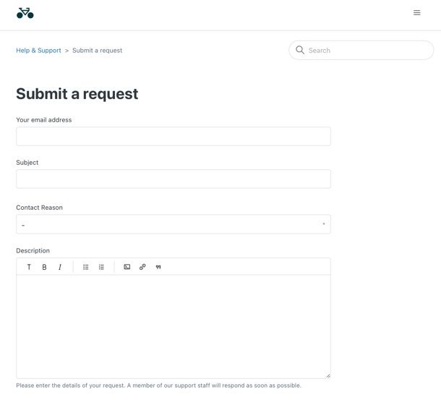
Task: Go to Help & Support breadcrumb
Action: (x=38, y=51)
